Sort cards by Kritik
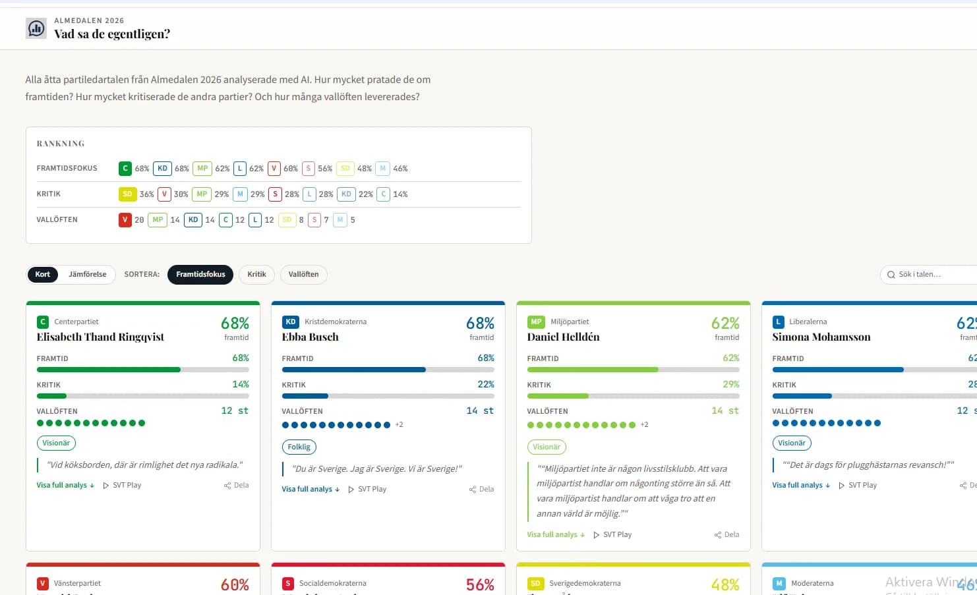The width and height of the screenshot is (977, 595). 256,275
